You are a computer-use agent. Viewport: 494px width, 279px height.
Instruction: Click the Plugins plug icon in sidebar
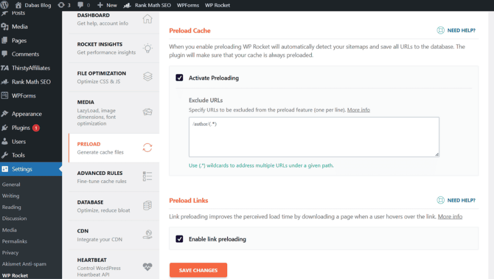click(5, 128)
